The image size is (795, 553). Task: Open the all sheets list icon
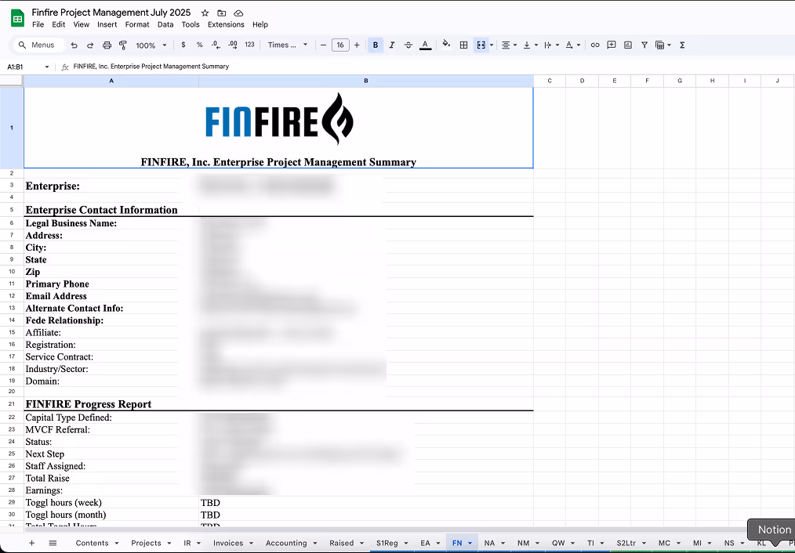(53, 543)
